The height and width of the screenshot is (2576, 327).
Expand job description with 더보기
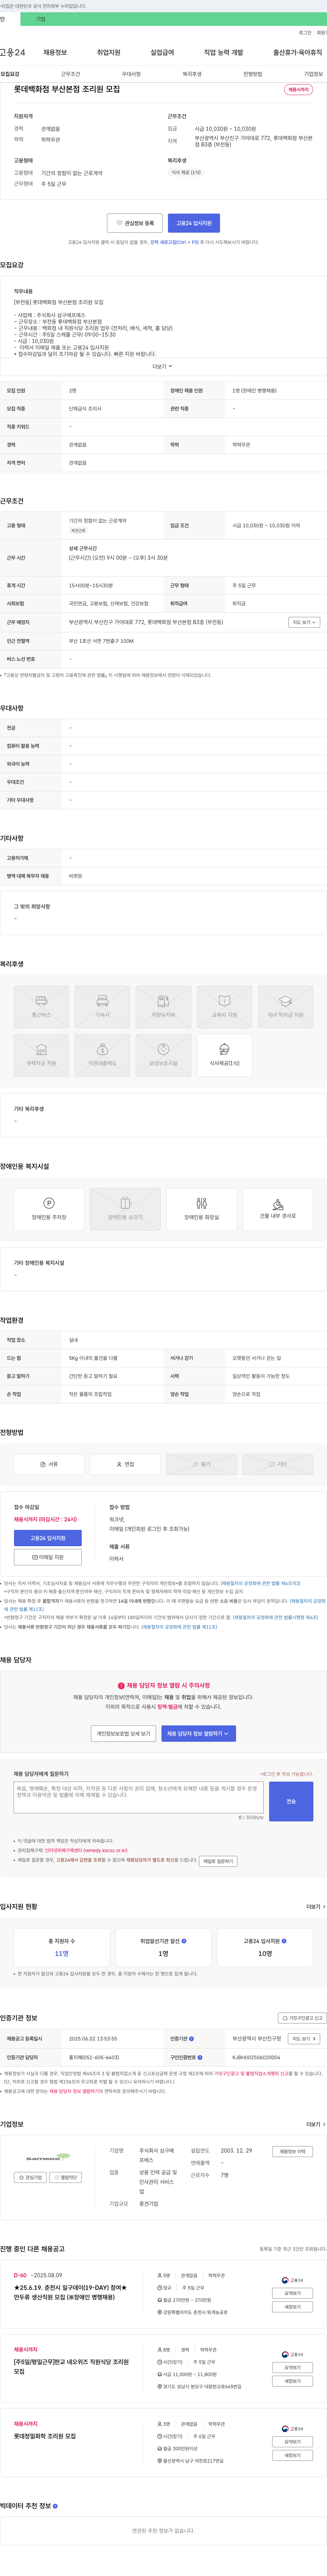coord(162,366)
